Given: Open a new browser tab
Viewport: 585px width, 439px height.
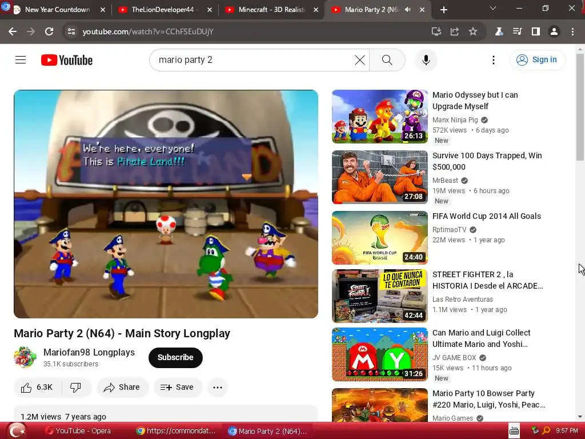Looking at the screenshot, I should coord(443,10).
